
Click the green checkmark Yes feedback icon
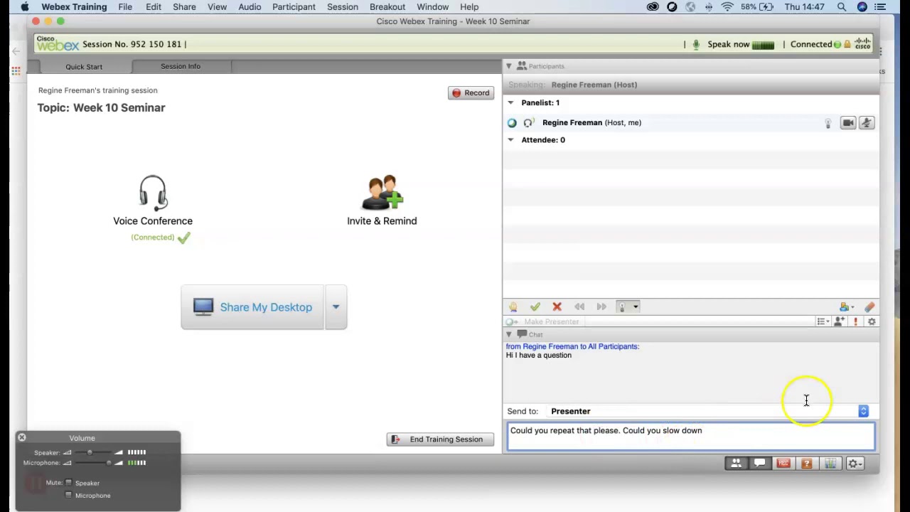(x=535, y=306)
